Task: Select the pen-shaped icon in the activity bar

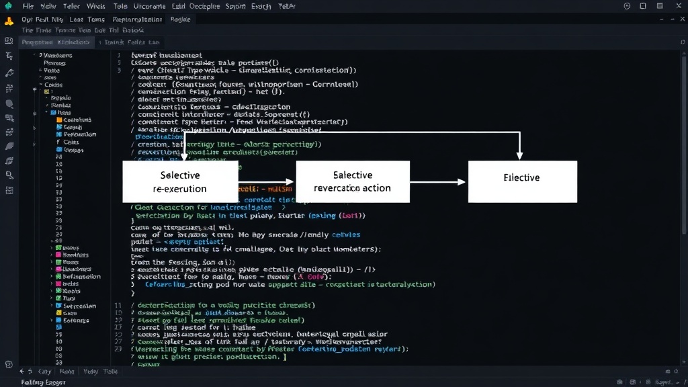Action: [9, 73]
